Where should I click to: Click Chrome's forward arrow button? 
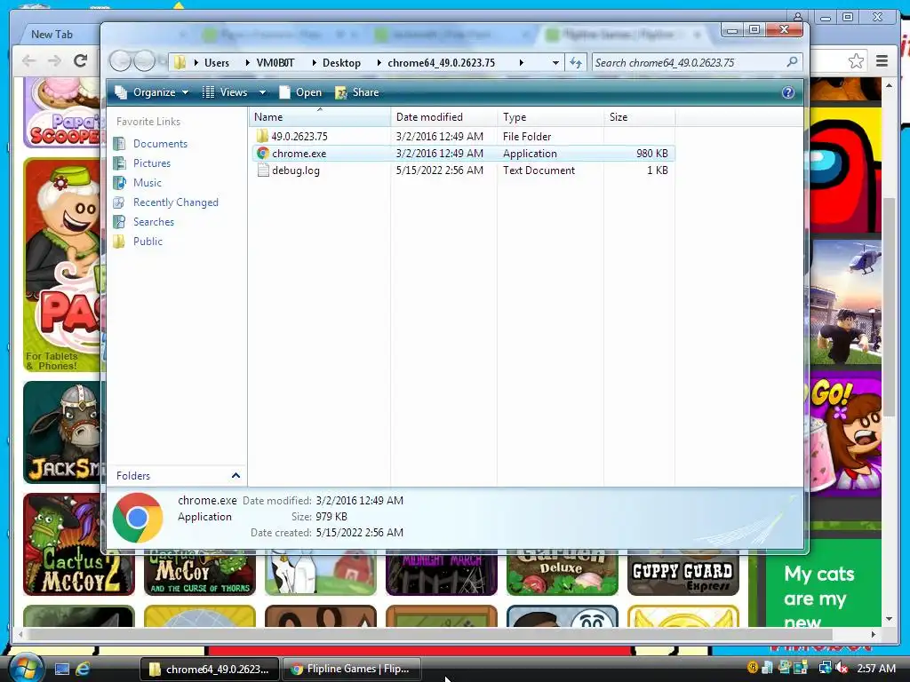(x=54, y=60)
